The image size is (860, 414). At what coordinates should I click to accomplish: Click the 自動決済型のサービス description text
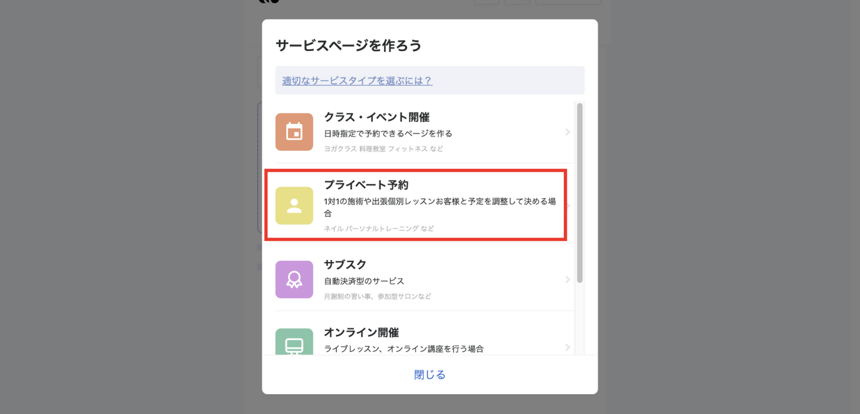click(x=364, y=281)
